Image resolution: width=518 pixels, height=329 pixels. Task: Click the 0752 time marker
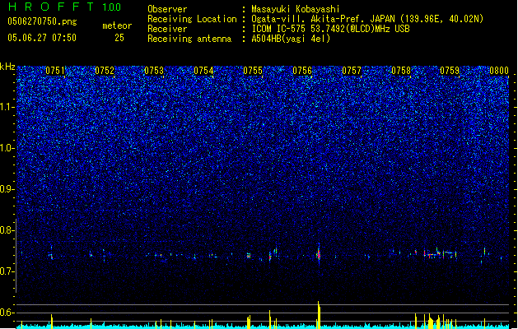click(x=105, y=71)
